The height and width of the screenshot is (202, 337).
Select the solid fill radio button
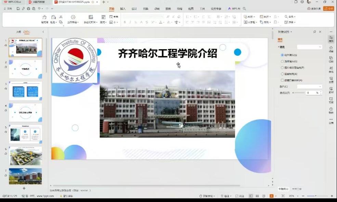pyautogui.click(x=282, y=55)
